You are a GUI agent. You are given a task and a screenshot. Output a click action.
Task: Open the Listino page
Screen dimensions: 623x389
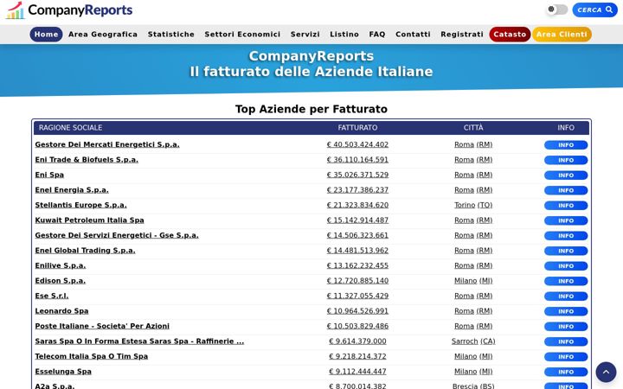click(x=344, y=35)
